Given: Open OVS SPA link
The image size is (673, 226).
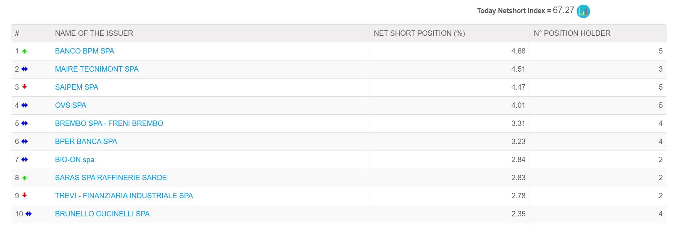Looking at the screenshot, I should (x=71, y=105).
